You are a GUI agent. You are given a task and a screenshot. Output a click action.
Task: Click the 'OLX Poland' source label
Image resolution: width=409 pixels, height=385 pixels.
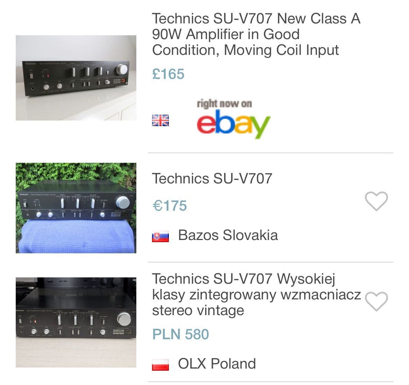click(217, 364)
